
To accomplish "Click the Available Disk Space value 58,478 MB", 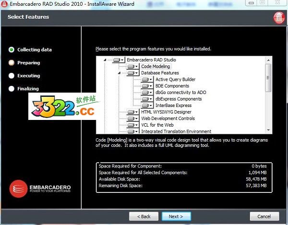I will point(256,179).
